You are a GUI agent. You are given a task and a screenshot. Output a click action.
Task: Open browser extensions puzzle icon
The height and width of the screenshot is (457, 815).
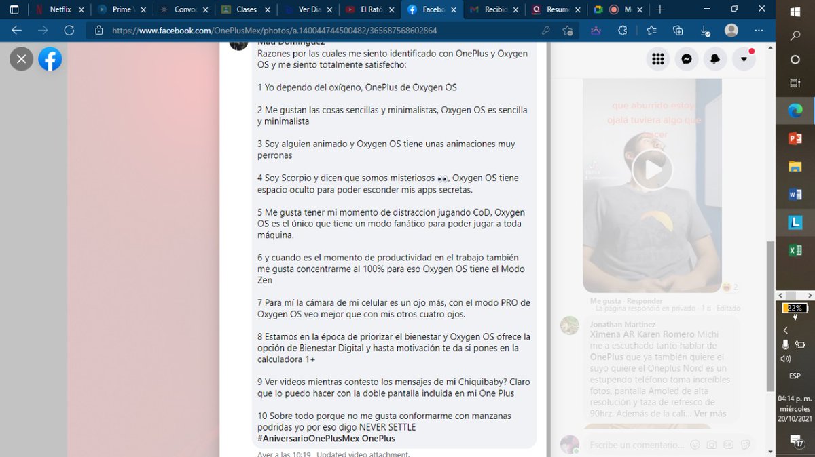point(622,31)
